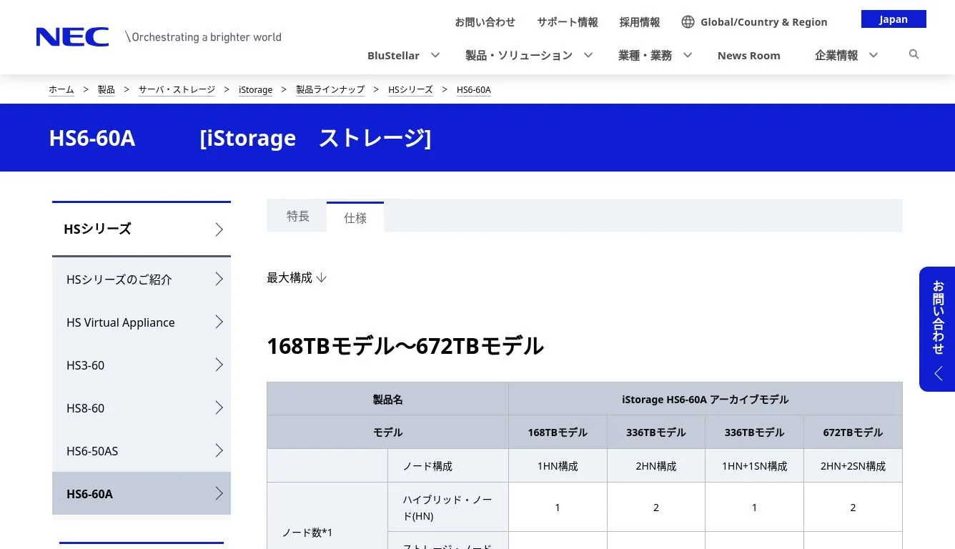Screen dimensions: 955x549
Task: Open the お問い合わせ side panel
Action: (937, 329)
